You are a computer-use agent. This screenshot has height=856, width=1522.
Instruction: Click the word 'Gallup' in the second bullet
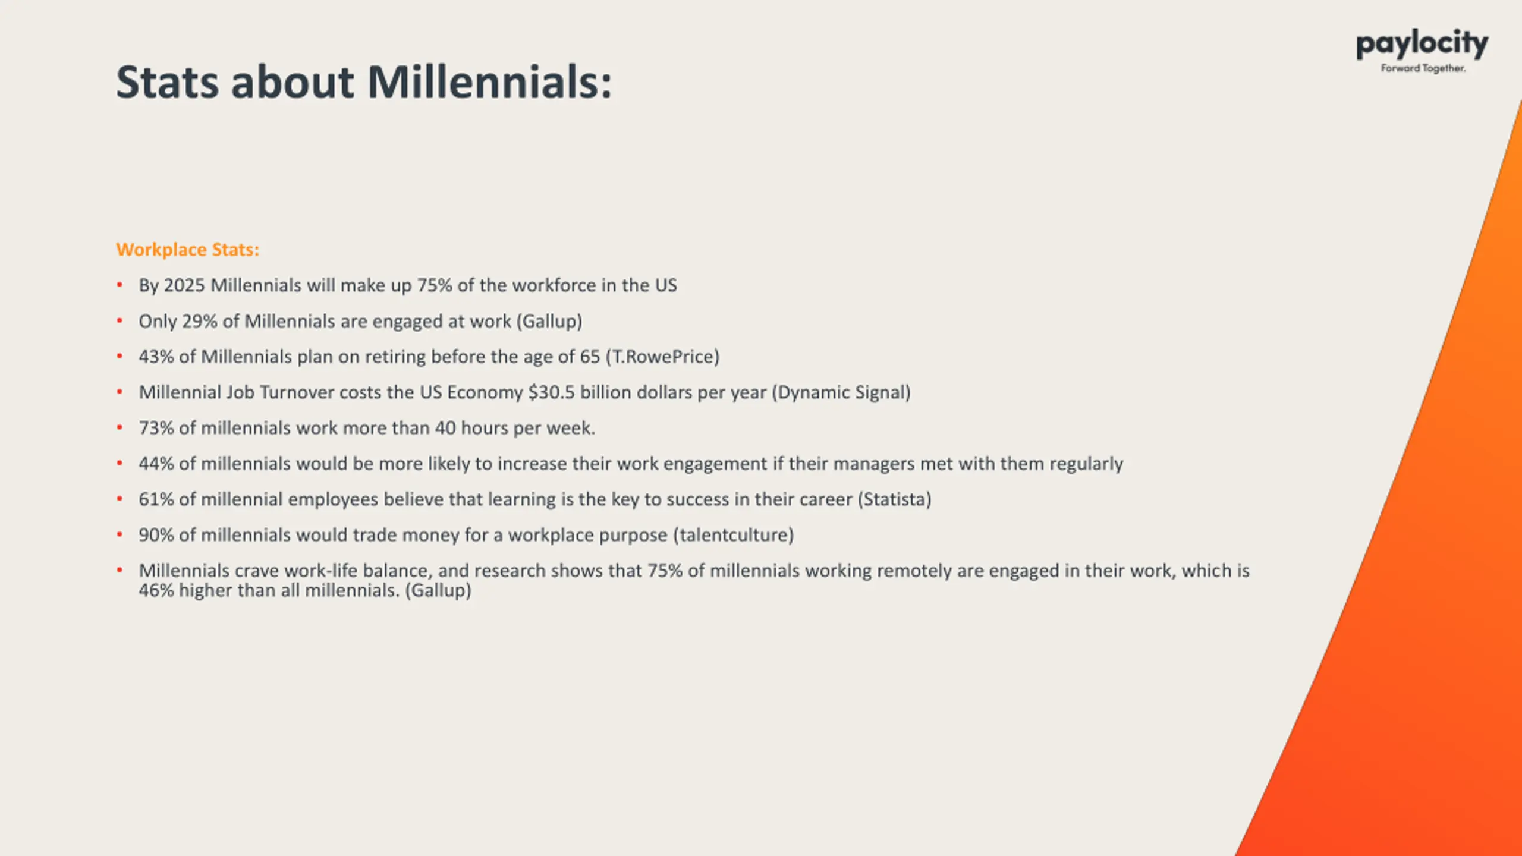(549, 321)
